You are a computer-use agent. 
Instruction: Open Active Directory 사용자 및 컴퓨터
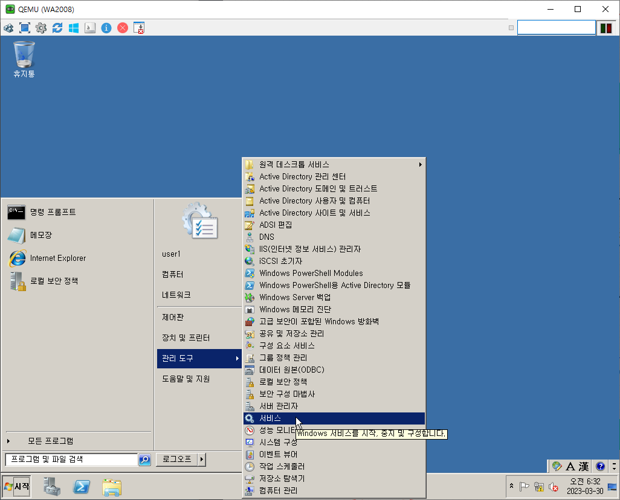pos(334,201)
